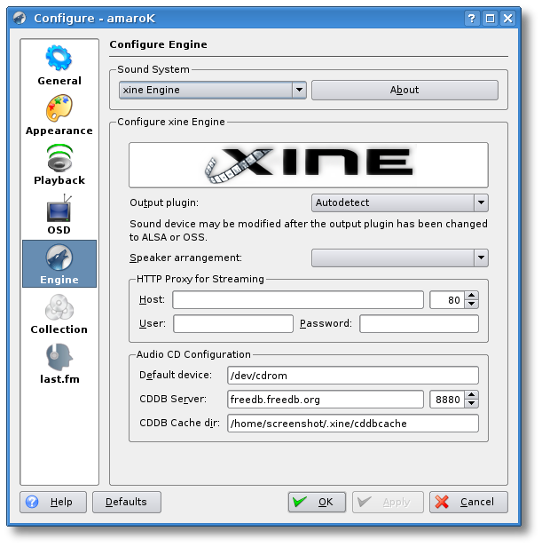Focus the CDDB Cache dir field
Viewport: 542px width, 547px height.
352,424
